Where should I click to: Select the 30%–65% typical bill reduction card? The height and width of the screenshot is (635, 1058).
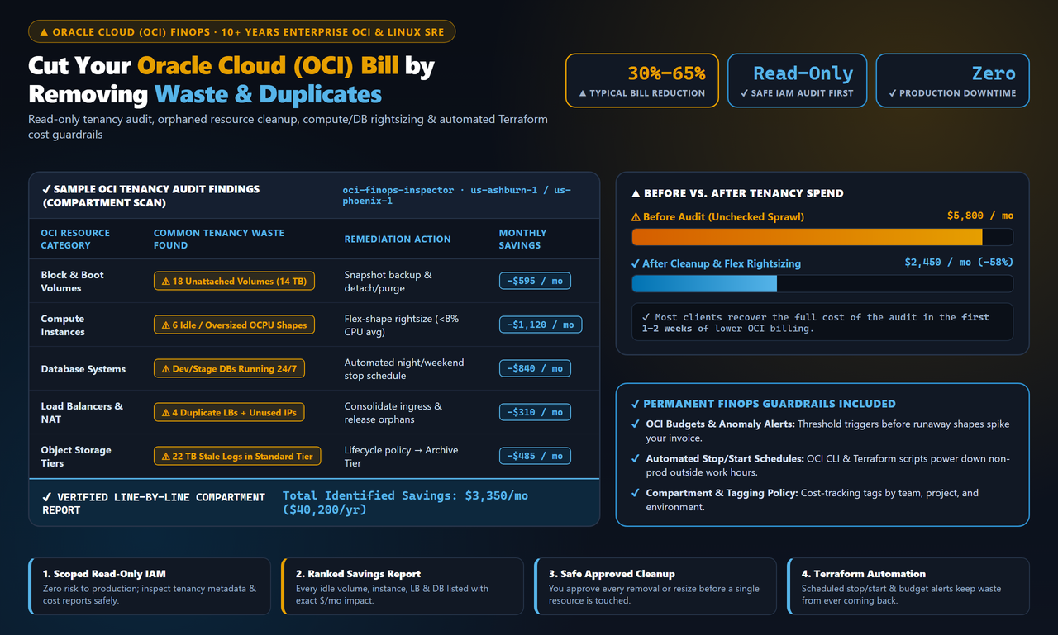pyautogui.click(x=642, y=81)
